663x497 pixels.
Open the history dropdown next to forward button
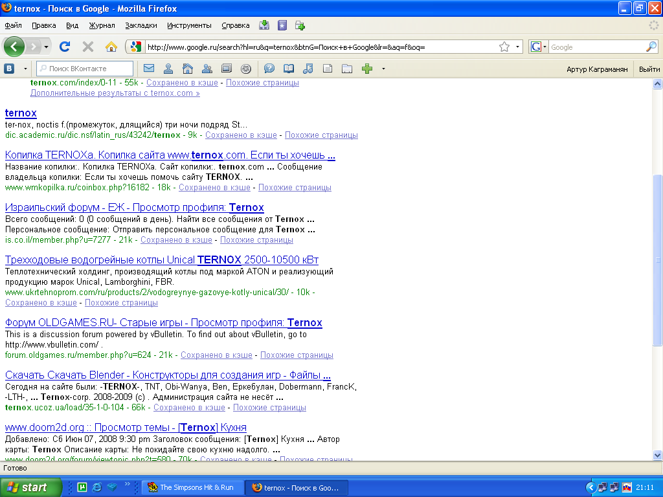click(46, 47)
